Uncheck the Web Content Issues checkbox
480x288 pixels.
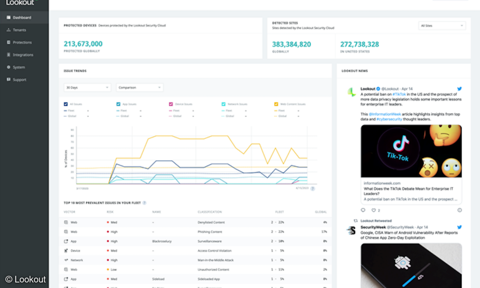coord(276,104)
